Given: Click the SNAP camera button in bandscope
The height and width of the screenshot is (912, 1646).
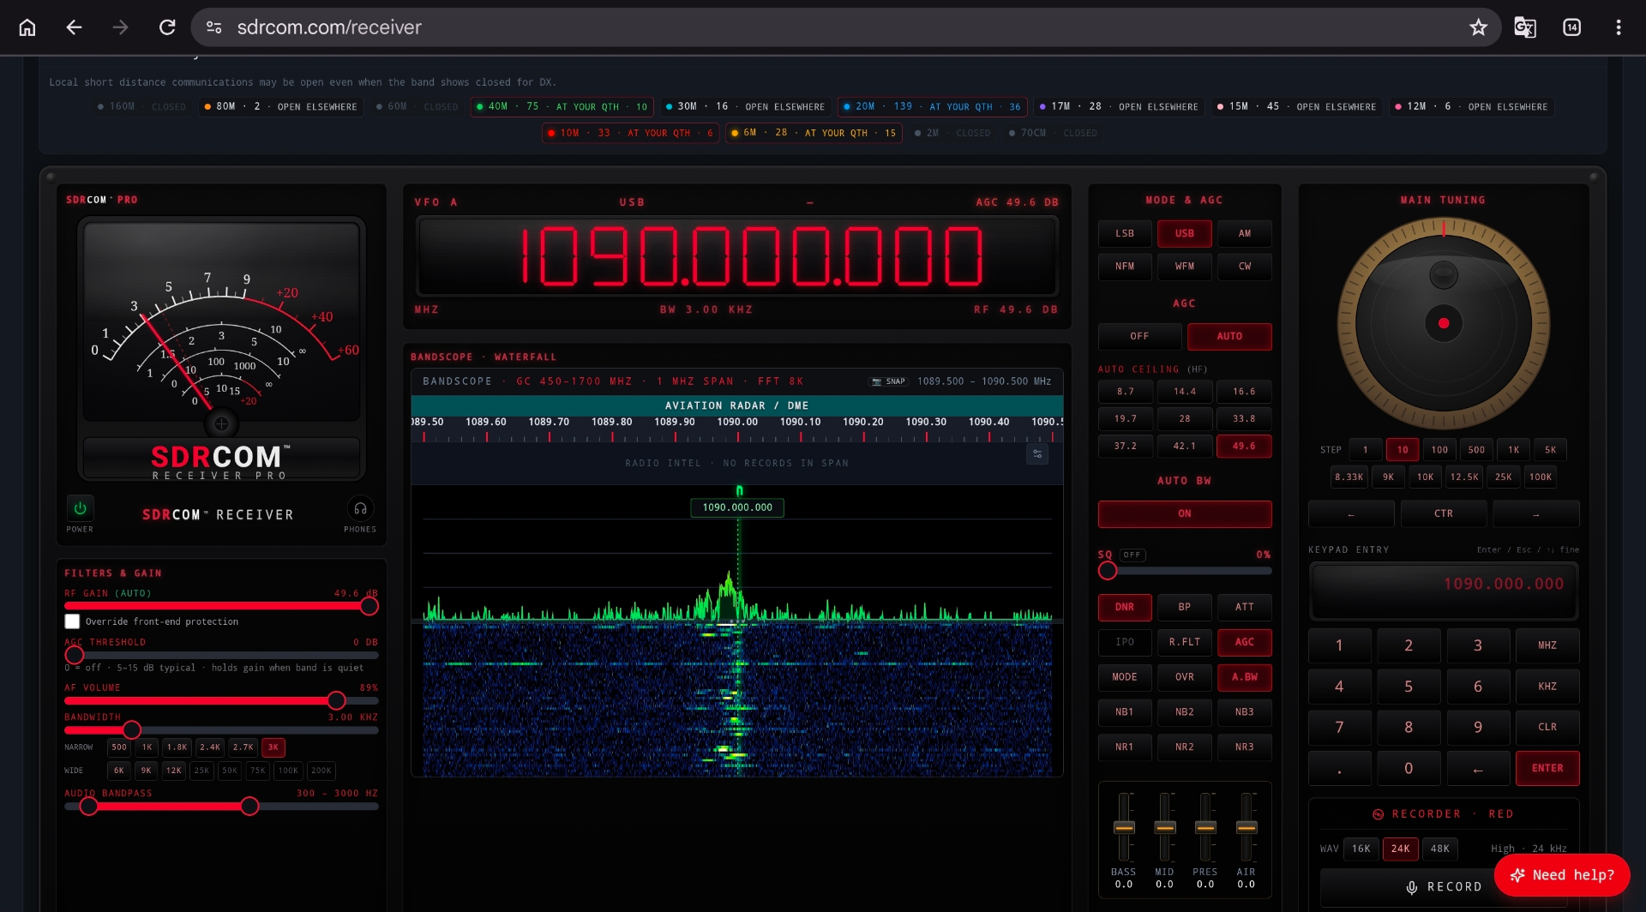Looking at the screenshot, I should coord(889,381).
